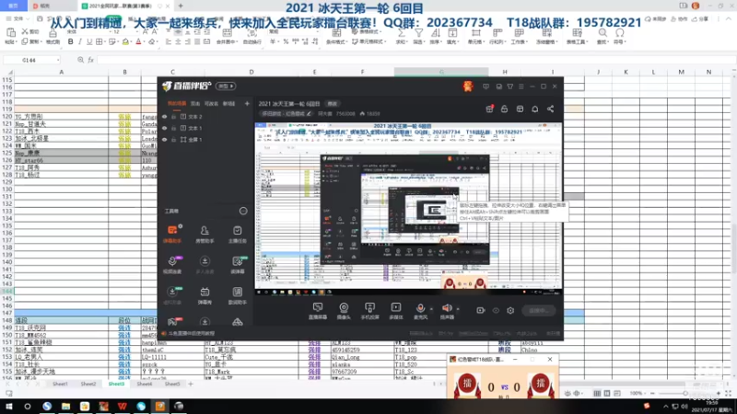Click the AutoSum sigma icon in the ribbon
The width and height of the screenshot is (737, 414).
(x=401, y=33)
